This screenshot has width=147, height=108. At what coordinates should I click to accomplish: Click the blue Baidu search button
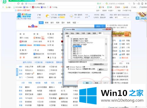click(x=100, y=26)
